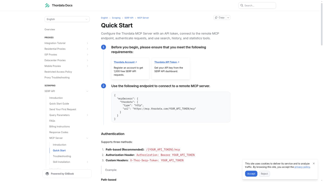This screenshot has width=323, height=182.
Task: Select Quick Start under MCP Server
Action: pos(59,150)
